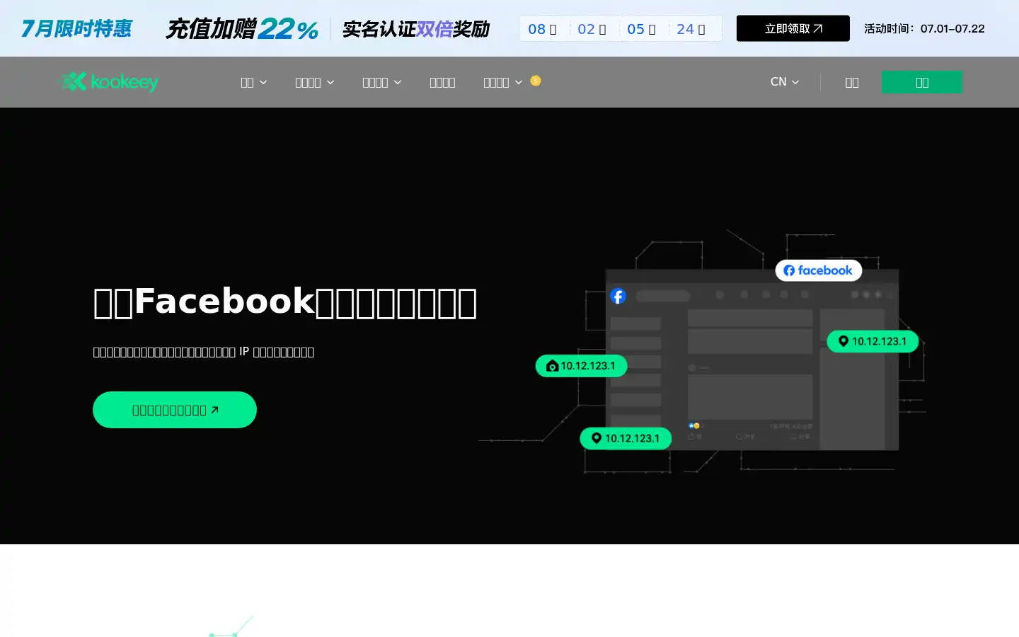This screenshot has width=1019, height=637.
Task: Click the gold coin icon in the navigation bar
Action: [536, 81]
